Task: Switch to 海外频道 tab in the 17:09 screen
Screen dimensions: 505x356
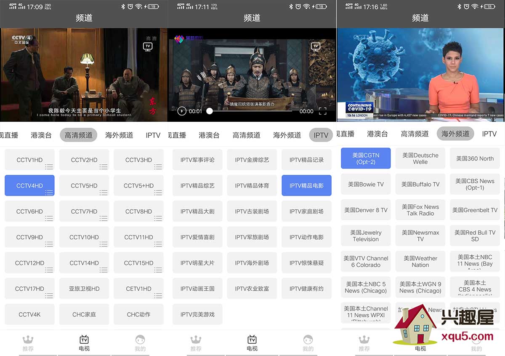Action: (119, 135)
